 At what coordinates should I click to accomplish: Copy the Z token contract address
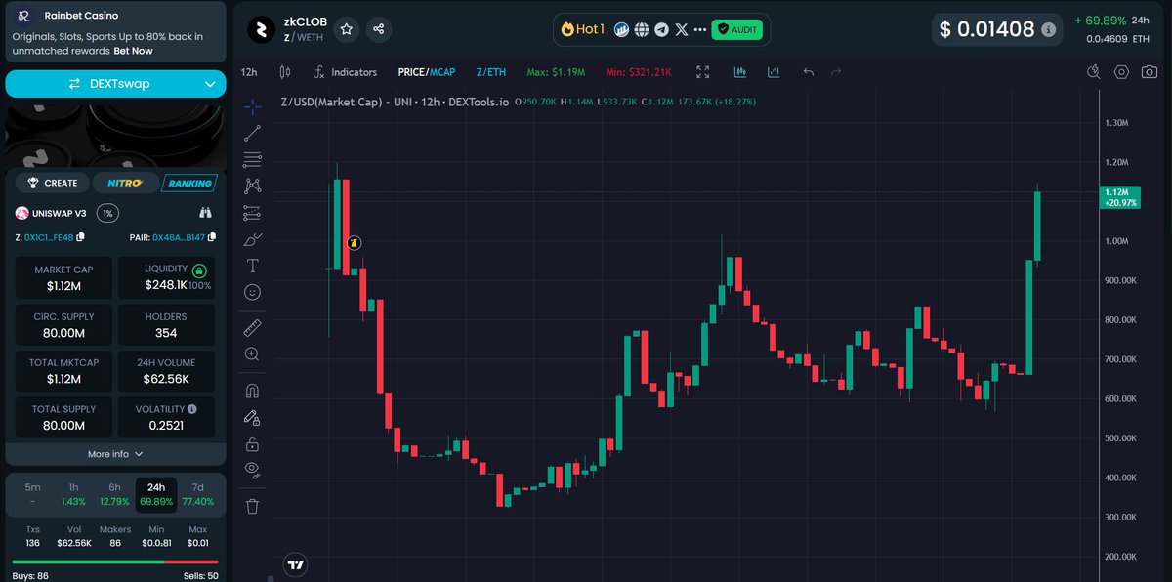pos(81,237)
